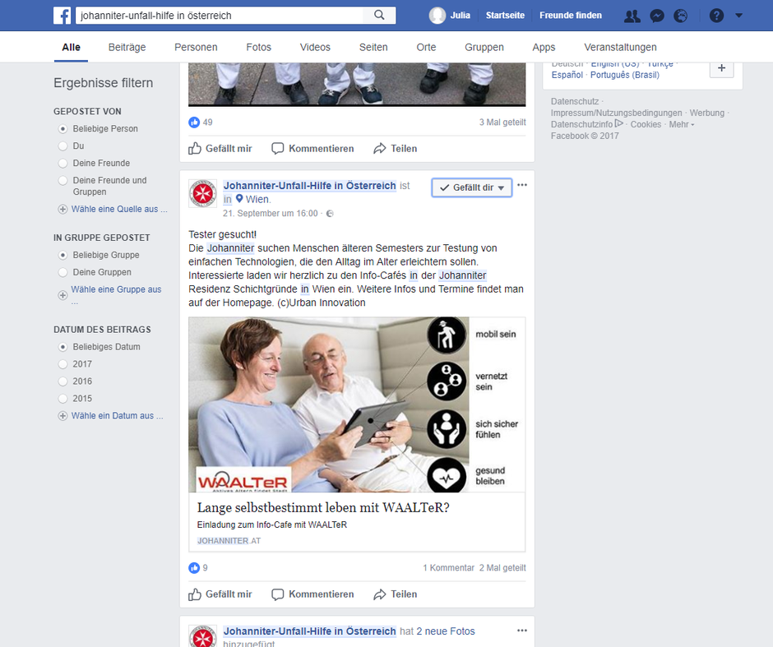This screenshot has height=647, width=773.
Task: Switch to Personen tab
Action: coord(196,48)
